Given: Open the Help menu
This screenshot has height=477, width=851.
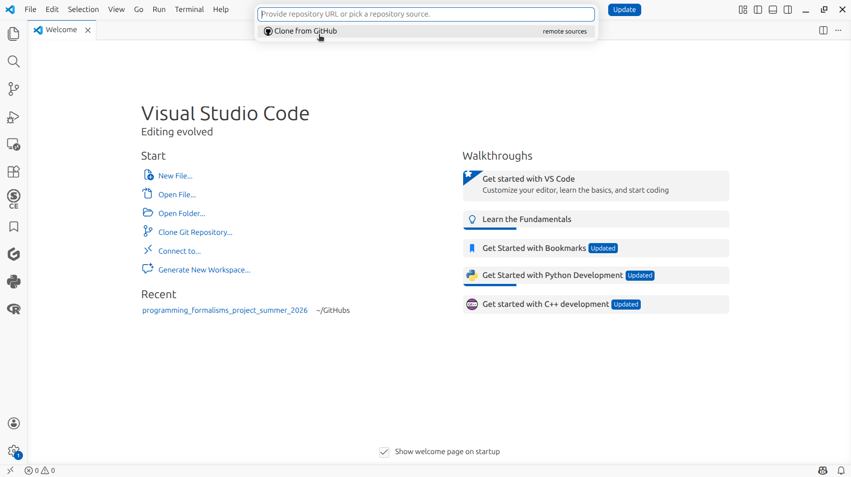Looking at the screenshot, I should tap(221, 10).
